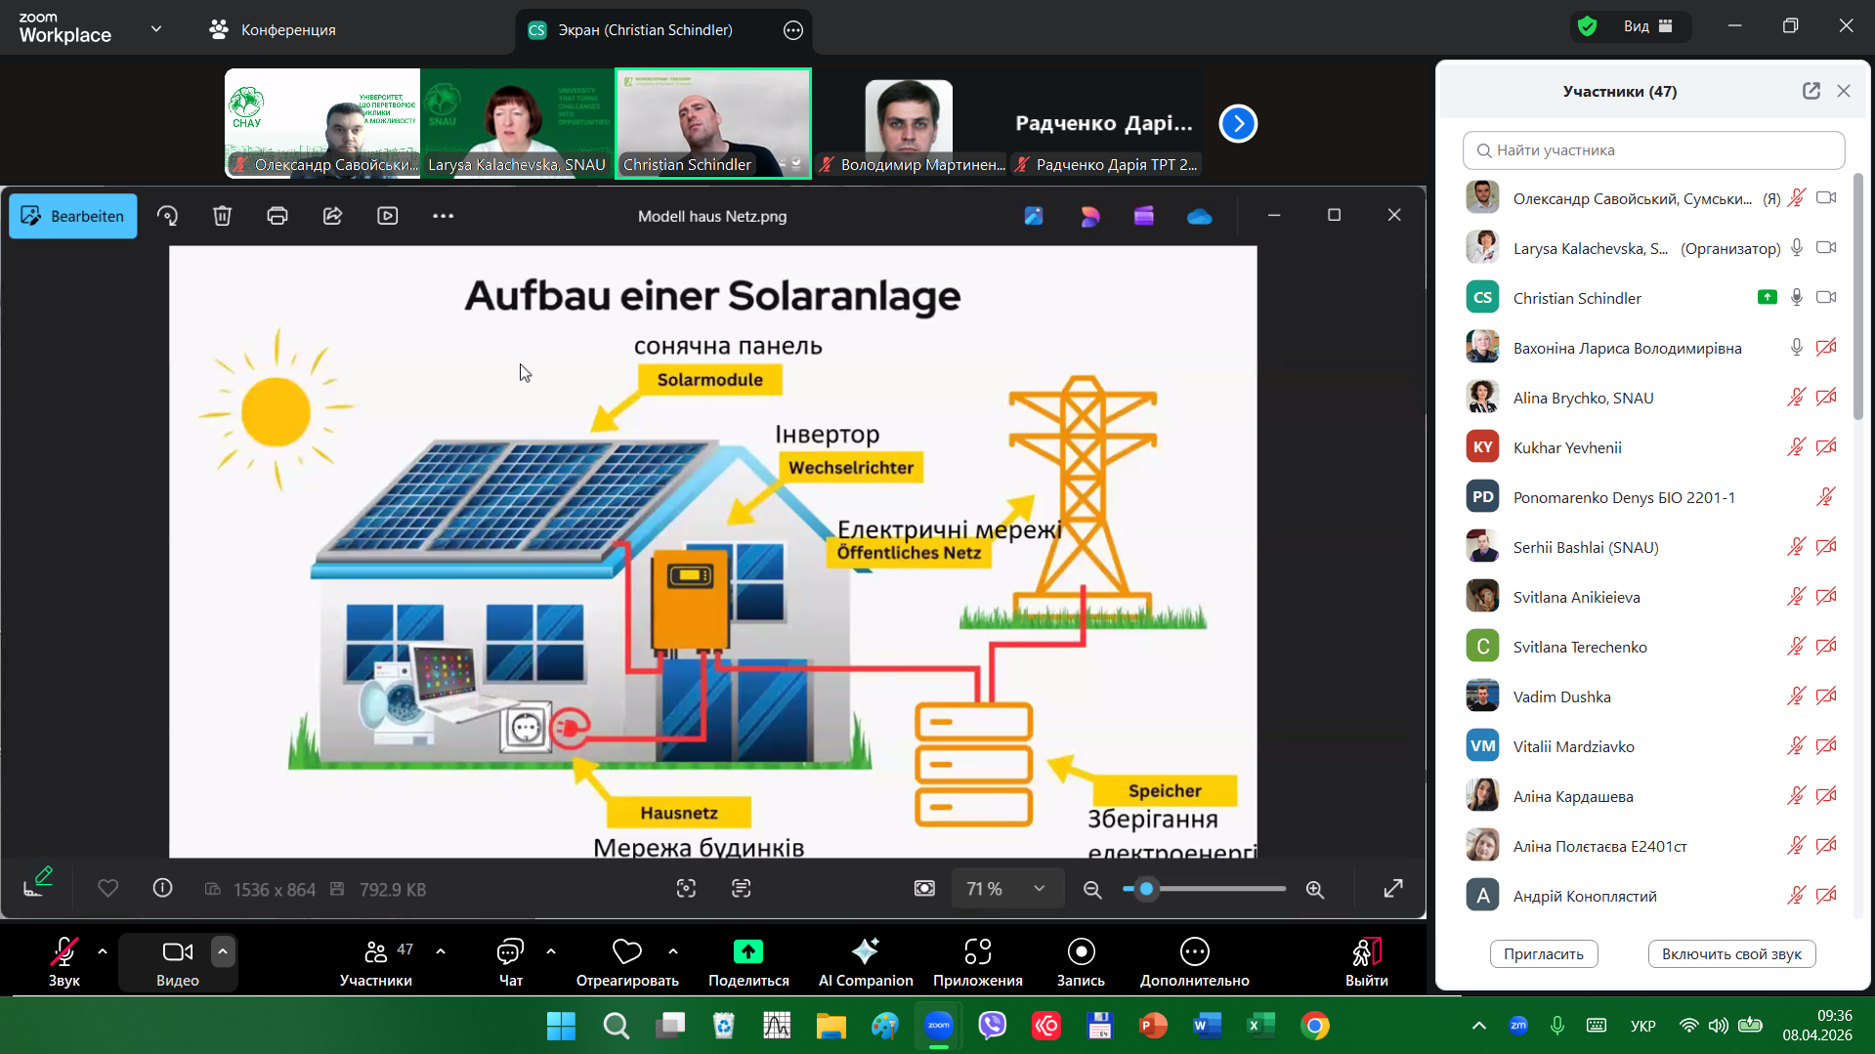This screenshot has height=1054, width=1875.
Task: Expand the zoom workplace dropdown chevron
Action: point(156,29)
